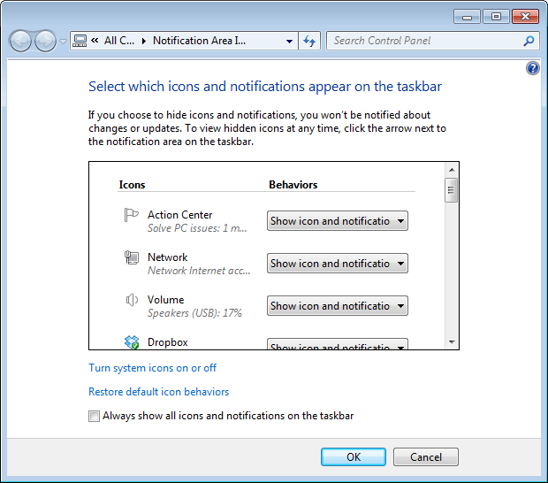Click the Action Center row label

coord(179,215)
